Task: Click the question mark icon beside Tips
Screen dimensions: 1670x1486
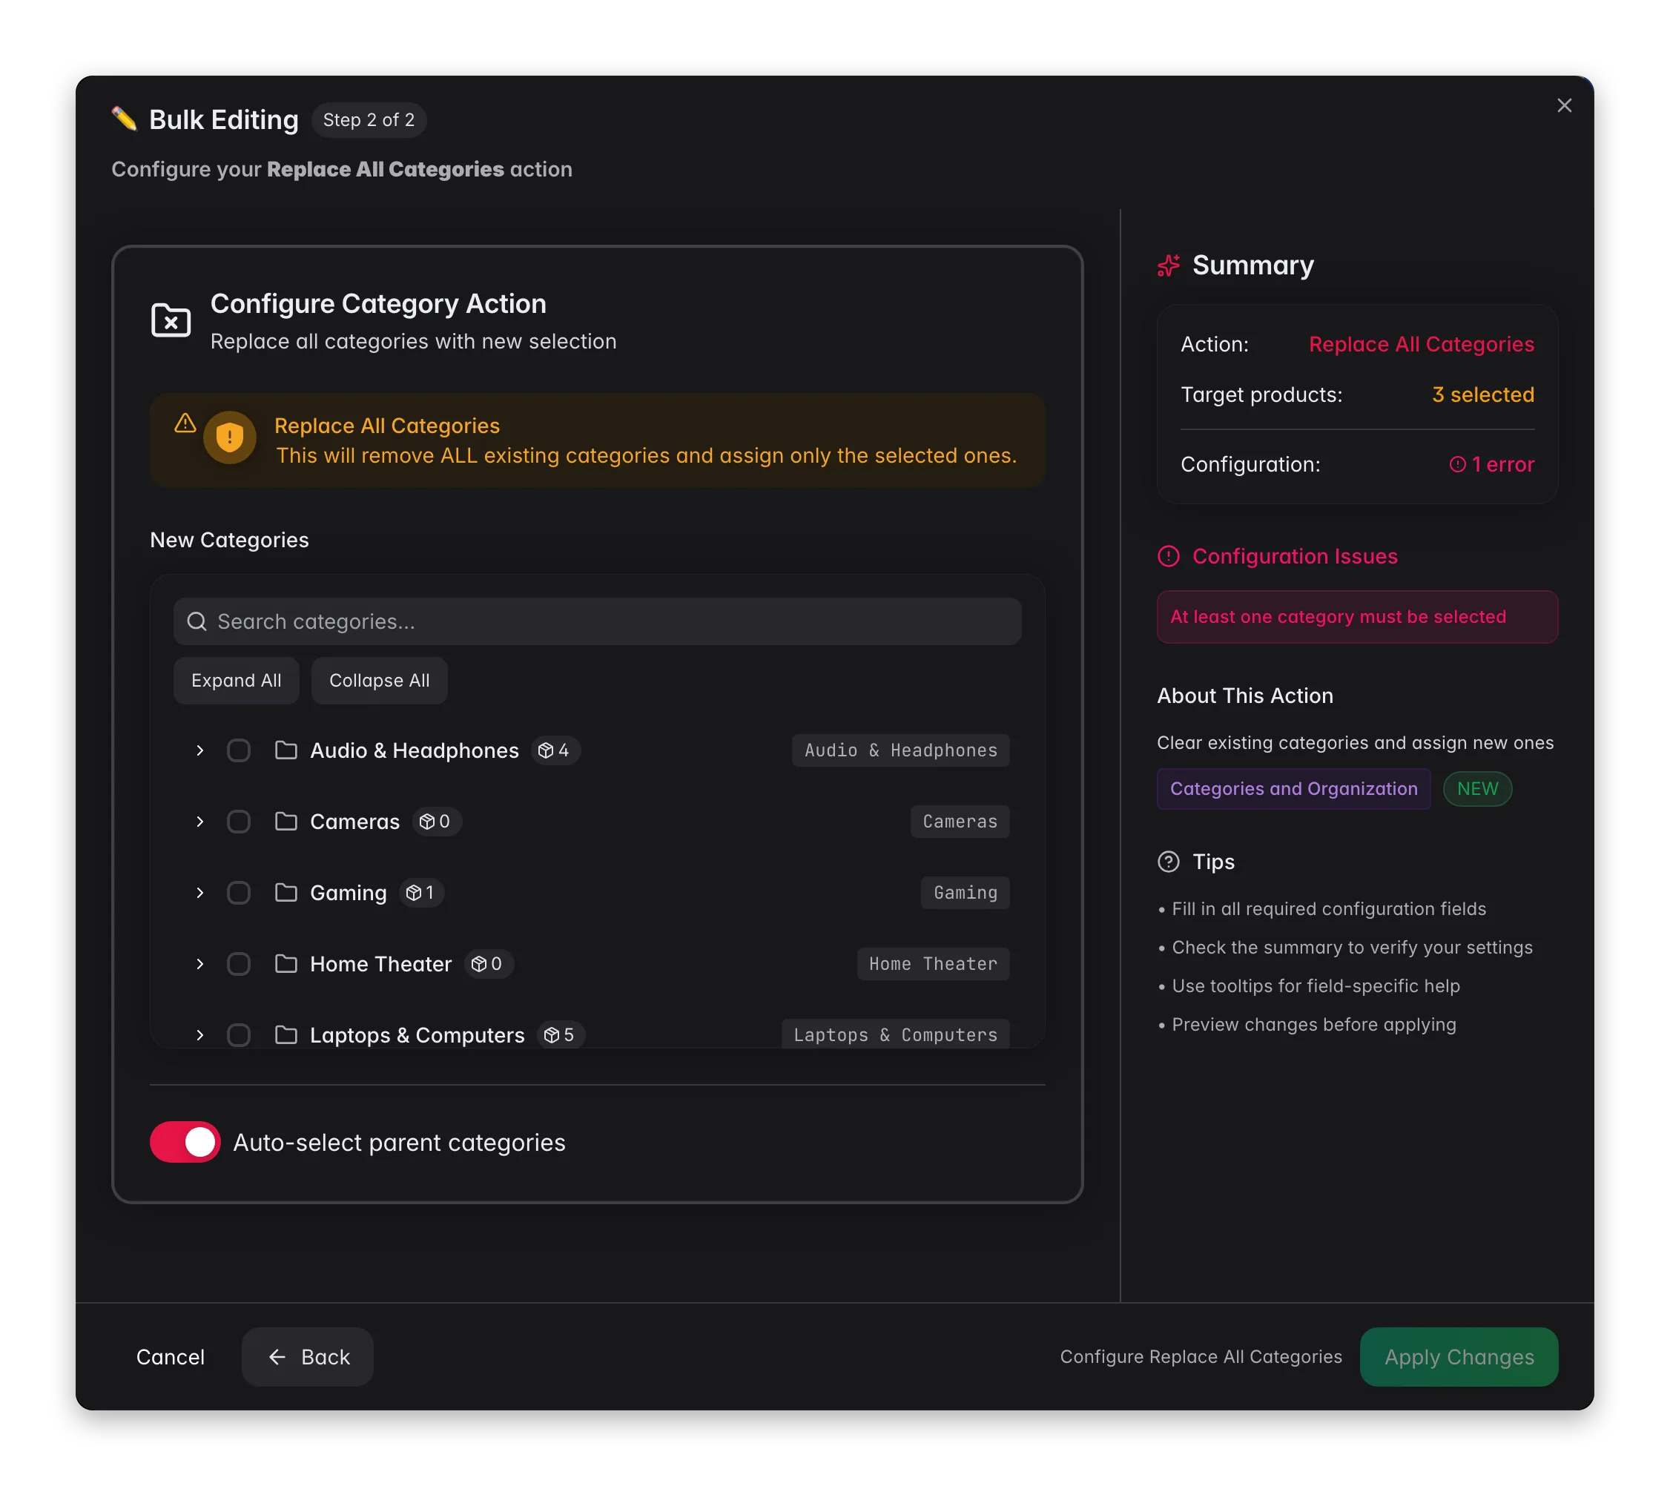Action: [1169, 862]
